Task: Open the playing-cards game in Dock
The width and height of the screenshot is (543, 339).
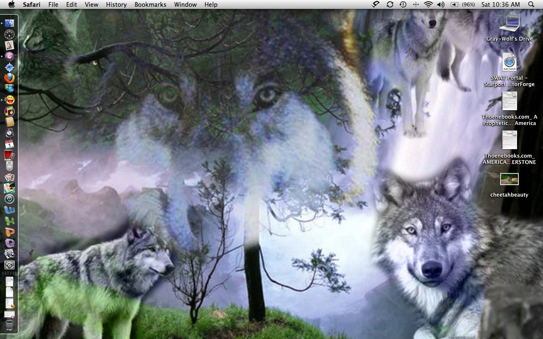Action: pyautogui.click(x=9, y=177)
